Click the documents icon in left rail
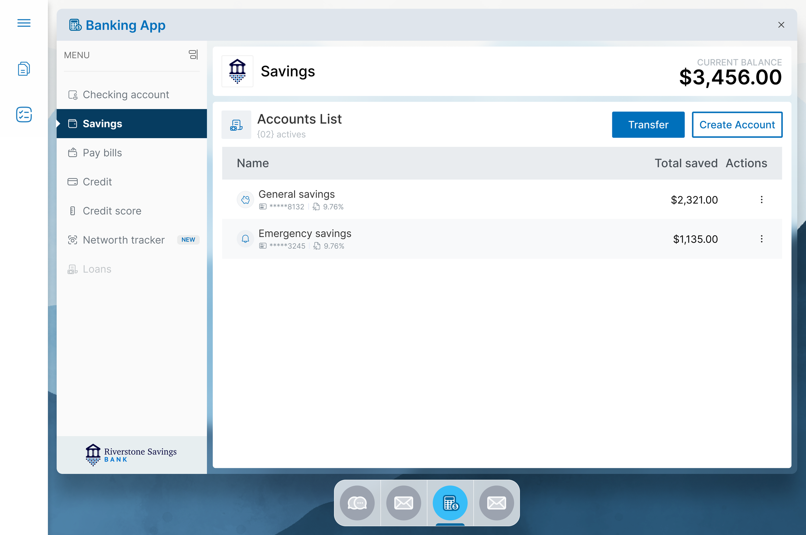The width and height of the screenshot is (806, 535). tap(24, 69)
